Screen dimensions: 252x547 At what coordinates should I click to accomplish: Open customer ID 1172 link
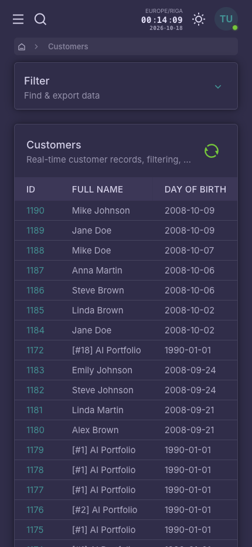coord(35,350)
